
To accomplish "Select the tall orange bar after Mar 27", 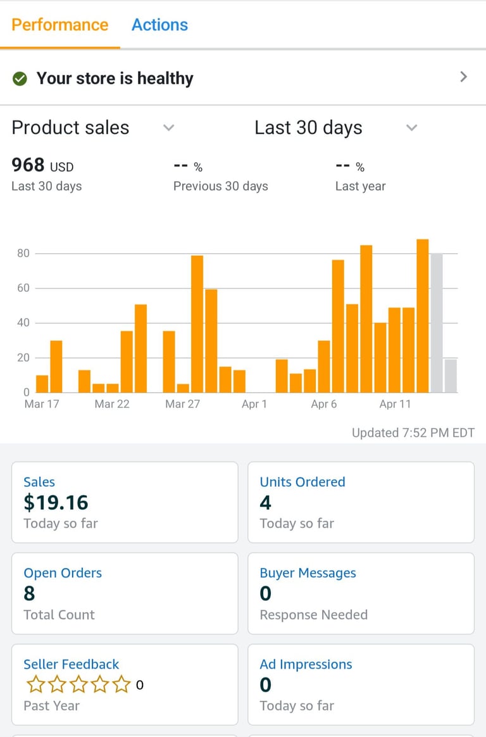I will [197, 324].
